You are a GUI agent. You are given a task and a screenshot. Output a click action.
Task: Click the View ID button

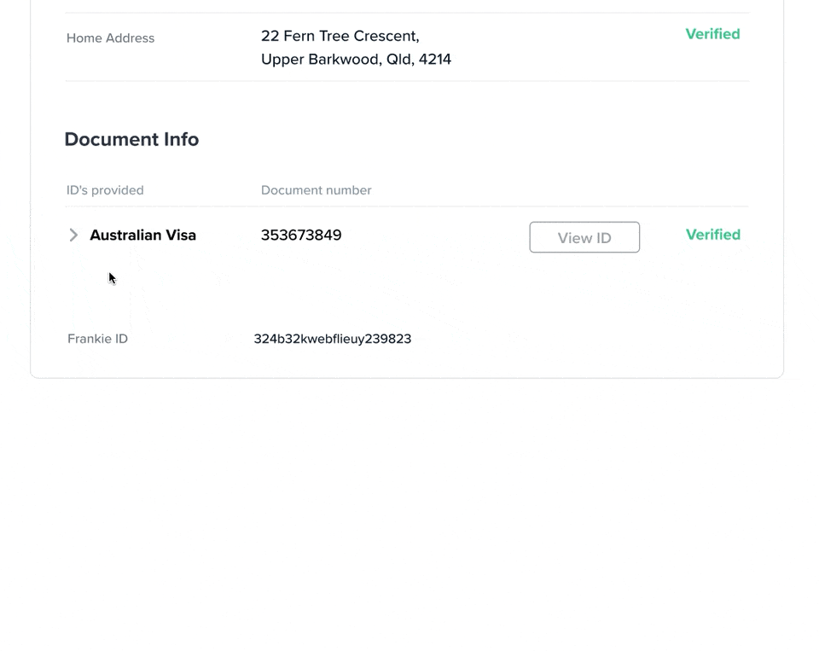584,237
